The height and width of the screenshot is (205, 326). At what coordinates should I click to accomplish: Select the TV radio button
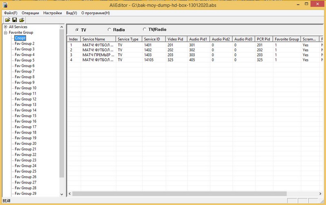[77, 30]
